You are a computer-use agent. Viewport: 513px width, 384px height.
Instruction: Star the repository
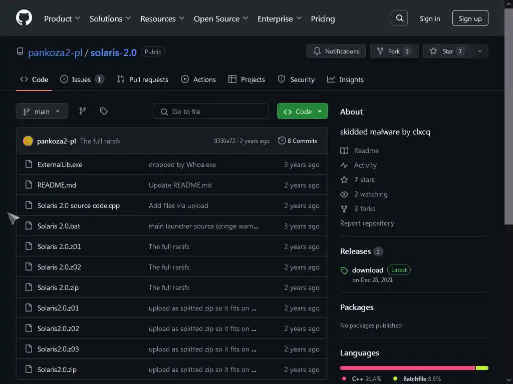coord(447,51)
